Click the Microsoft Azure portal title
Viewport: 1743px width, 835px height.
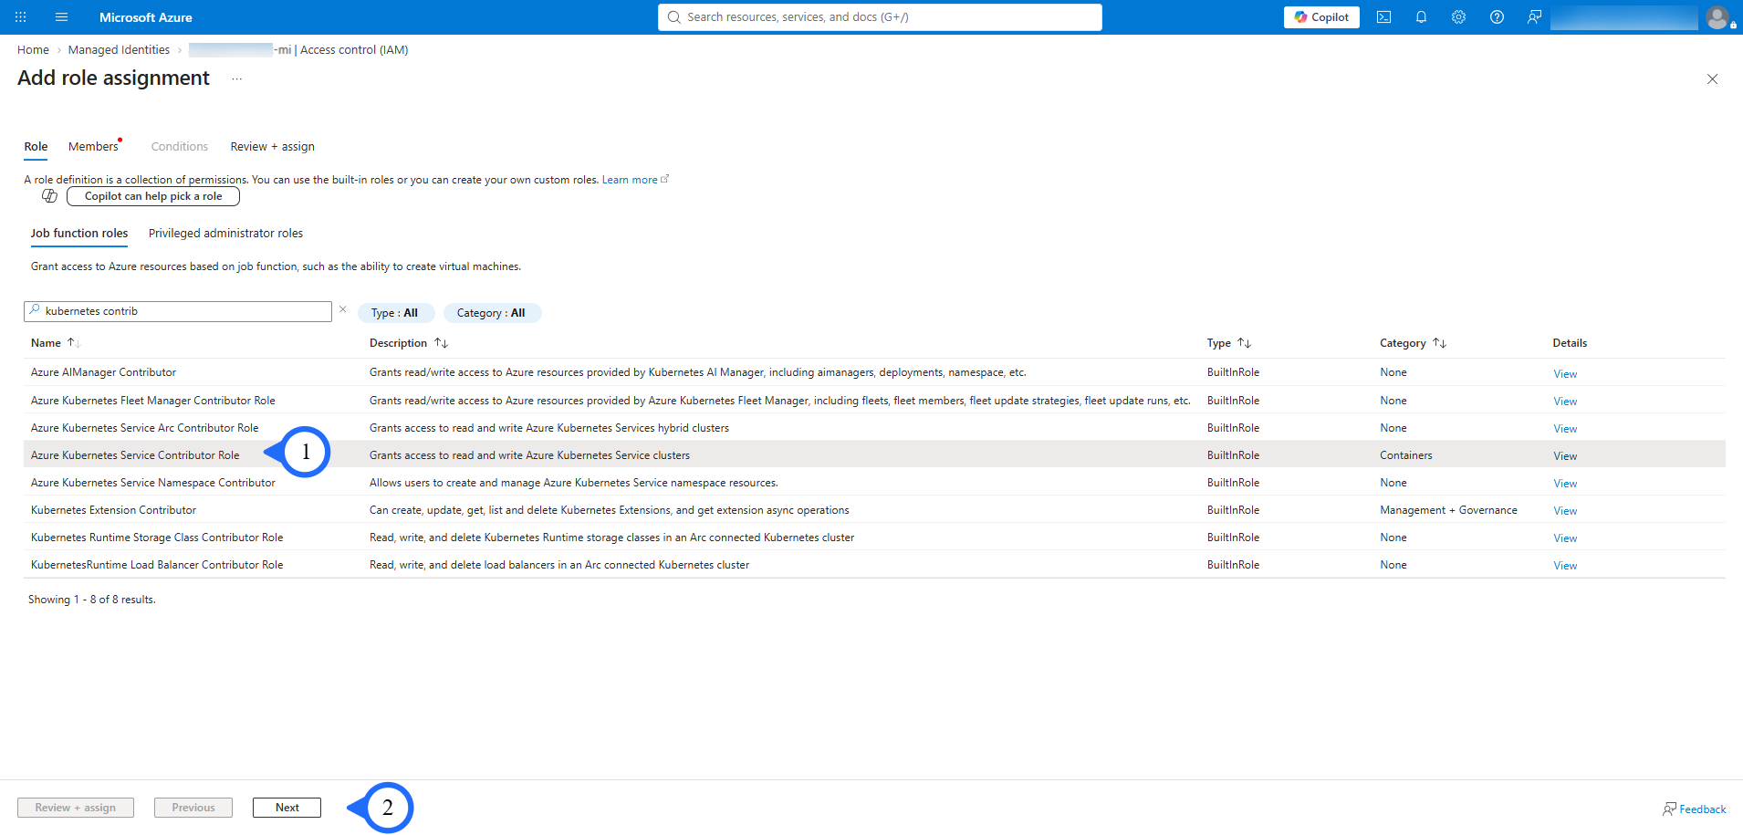click(x=146, y=17)
